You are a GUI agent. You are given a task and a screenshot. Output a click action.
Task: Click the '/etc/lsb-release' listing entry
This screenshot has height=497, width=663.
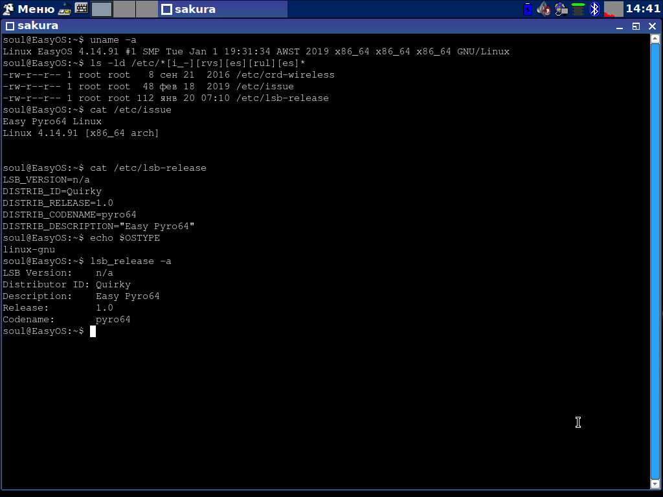pyautogui.click(x=282, y=98)
